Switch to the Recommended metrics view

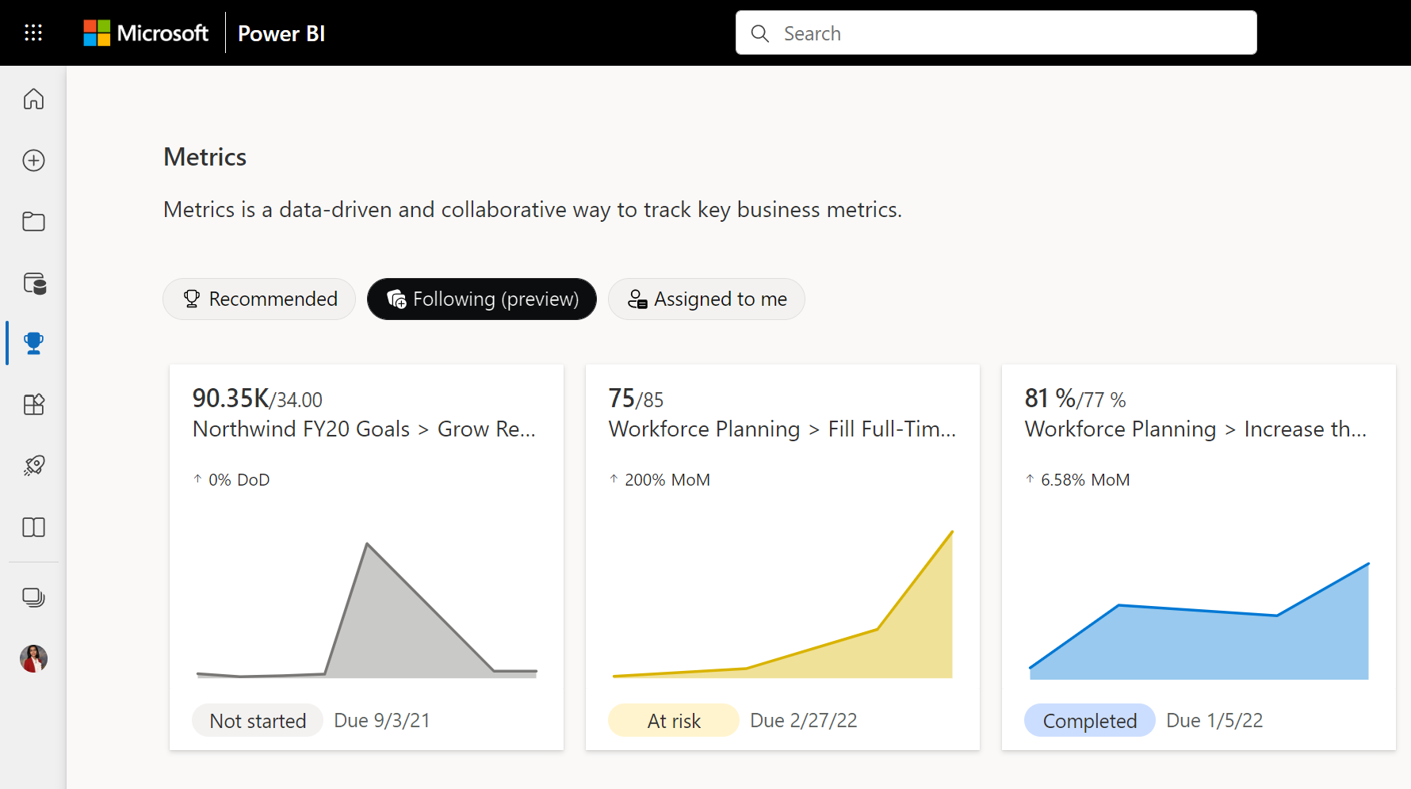click(258, 299)
